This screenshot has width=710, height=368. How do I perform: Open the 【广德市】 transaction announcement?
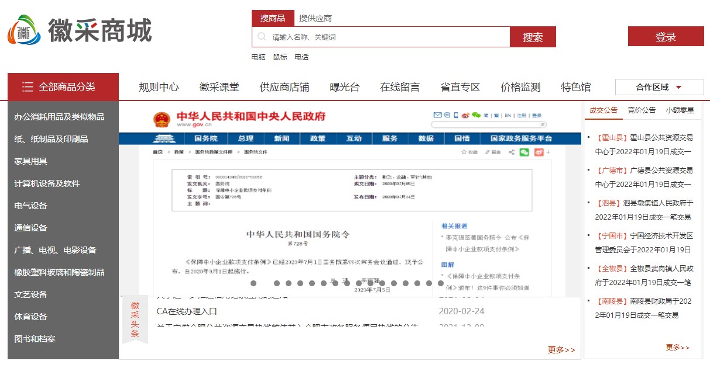tap(643, 178)
